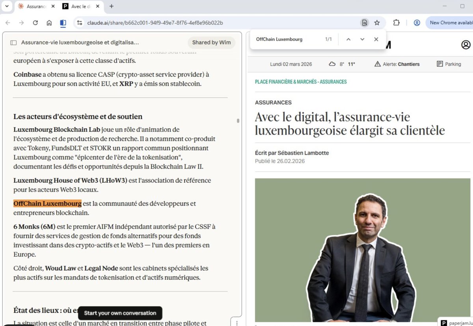The height and width of the screenshot is (326, 473).
Task: Minimize the Chrome window
Action: [x=445, y=6]
